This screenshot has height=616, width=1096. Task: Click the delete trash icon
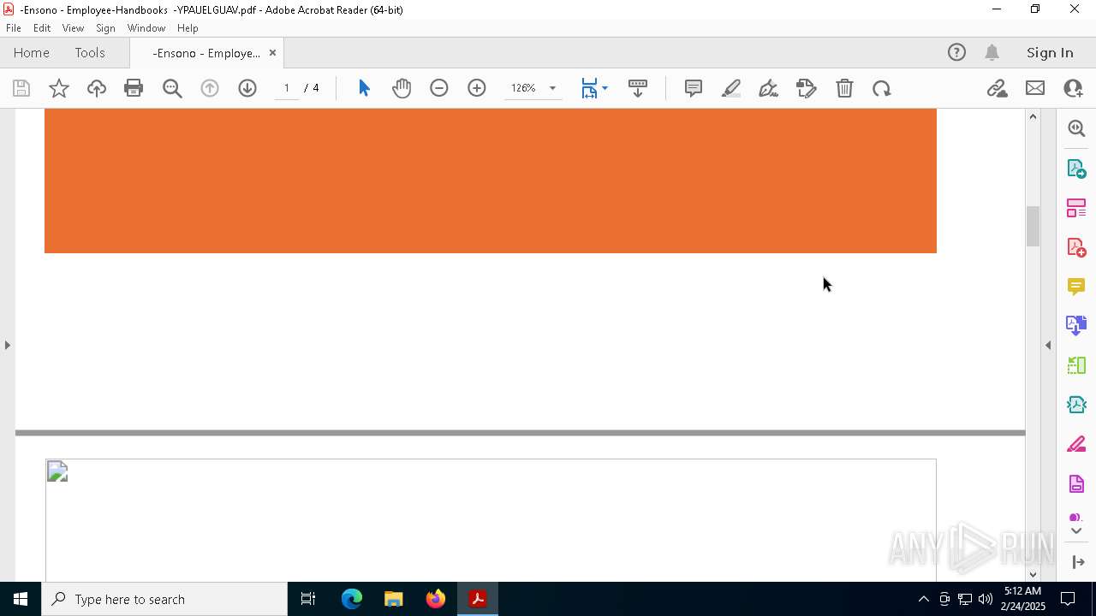pyautogui.click(x=844, y=88)
